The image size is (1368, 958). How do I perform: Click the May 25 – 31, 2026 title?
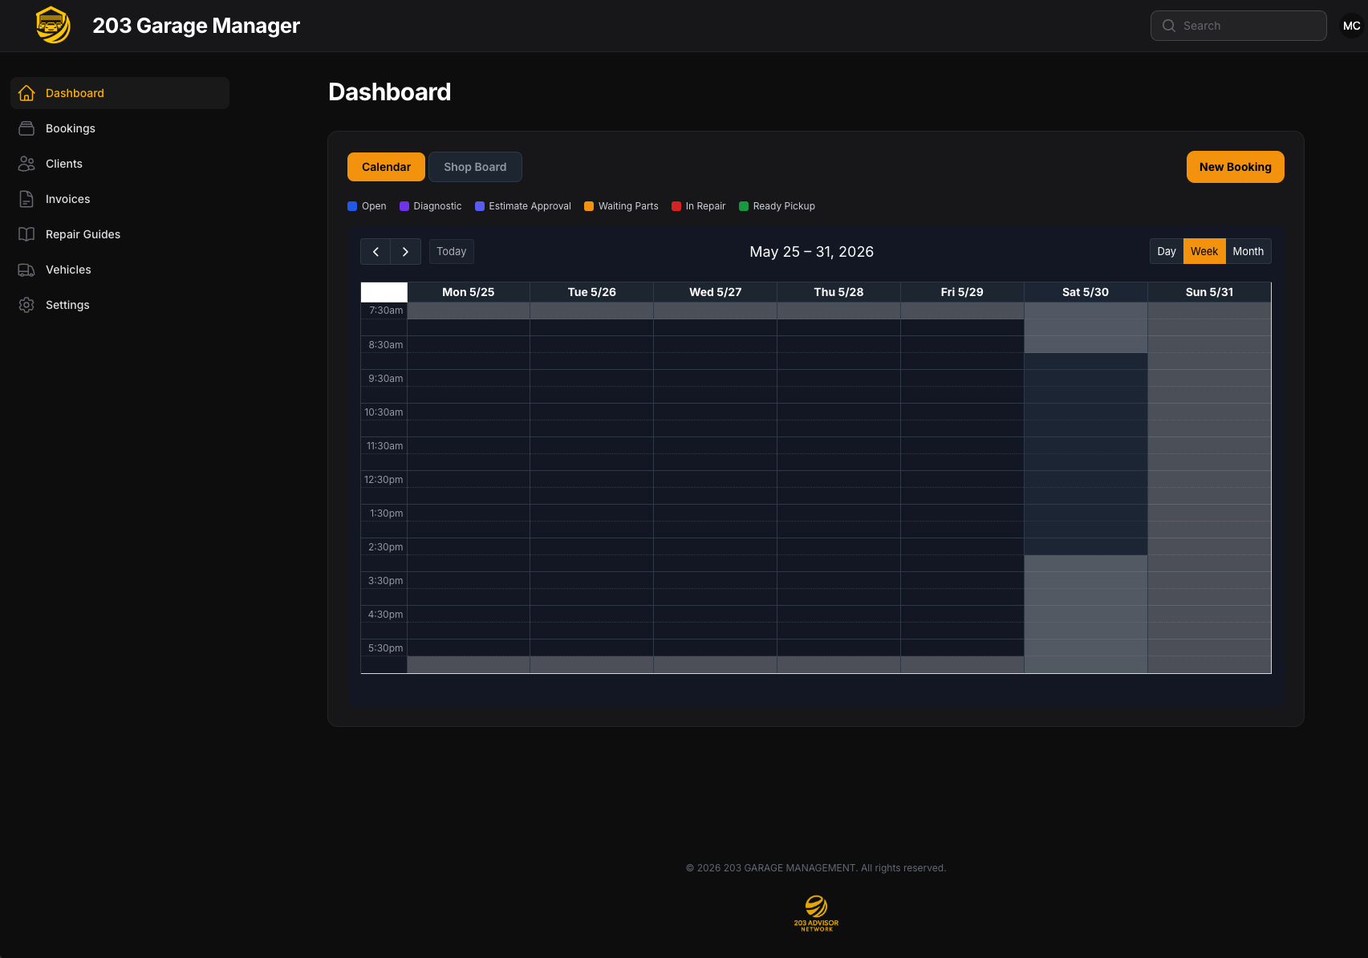pos(811,252)
